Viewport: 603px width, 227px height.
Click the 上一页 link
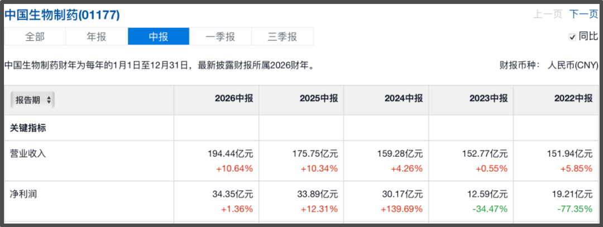548,15
